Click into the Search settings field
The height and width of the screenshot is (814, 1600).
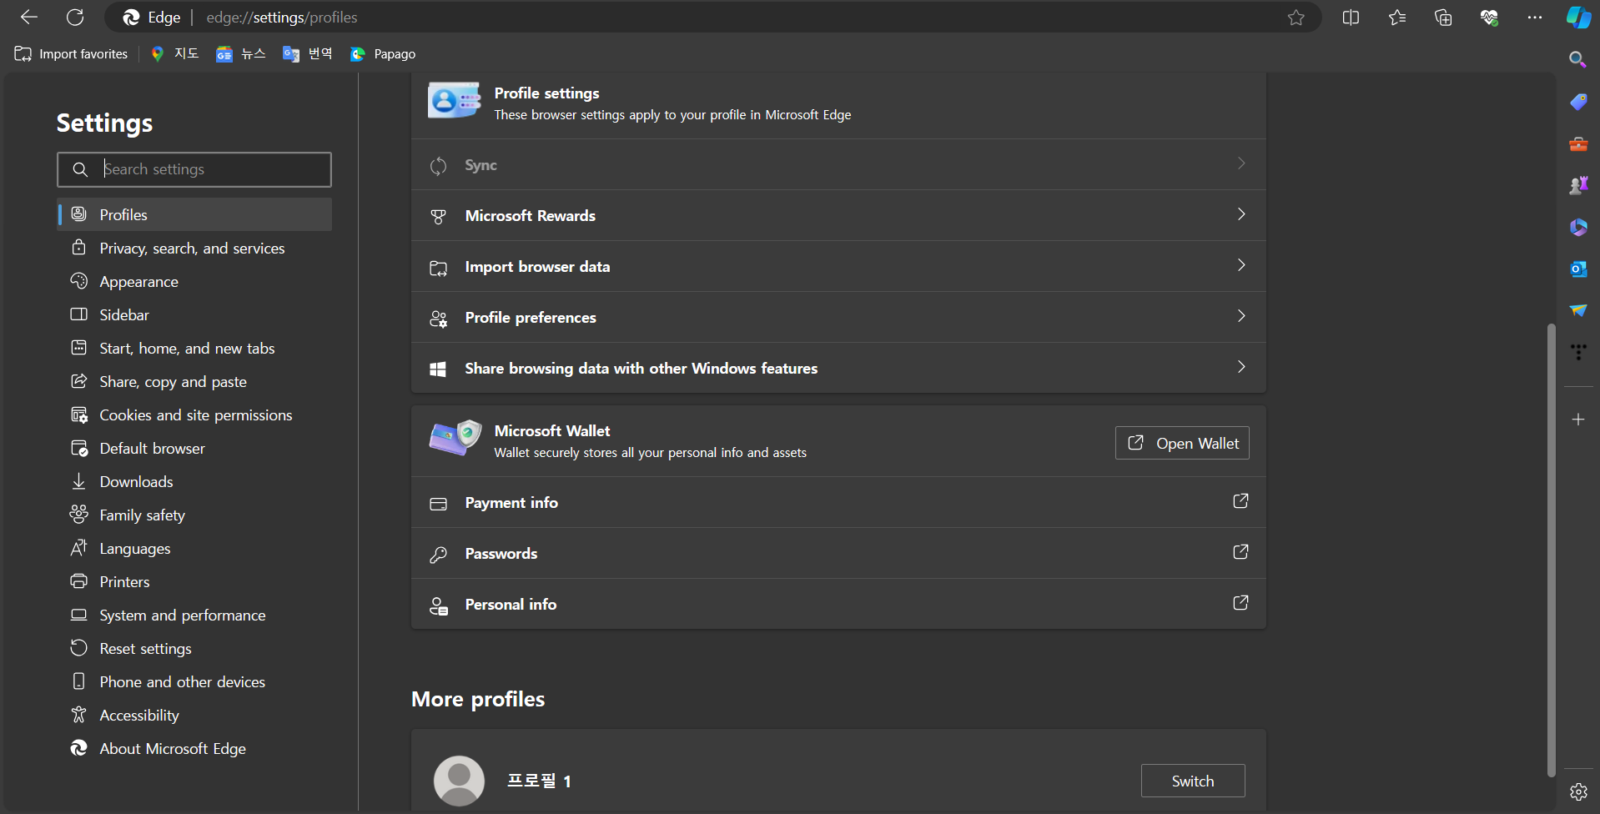[x=194, y=169]
